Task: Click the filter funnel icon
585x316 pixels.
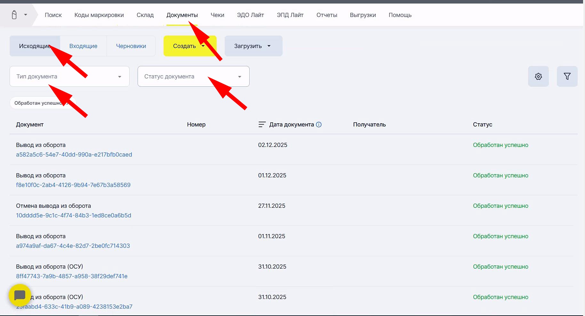Action: [x=567, y=77]
